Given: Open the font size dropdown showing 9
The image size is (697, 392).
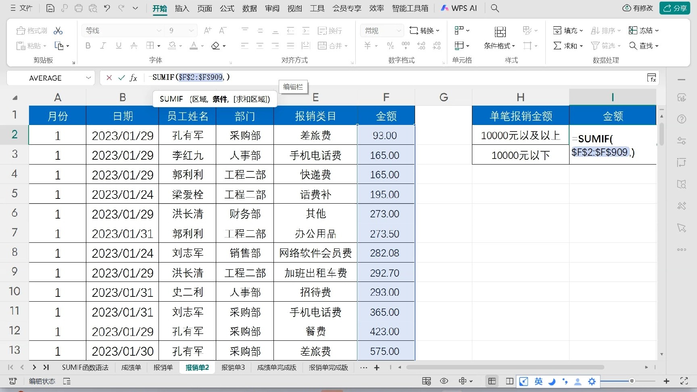Looking at the screenshot, I should click(191, 31).
